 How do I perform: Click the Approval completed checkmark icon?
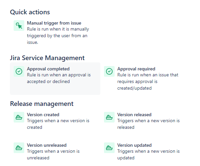19,71
